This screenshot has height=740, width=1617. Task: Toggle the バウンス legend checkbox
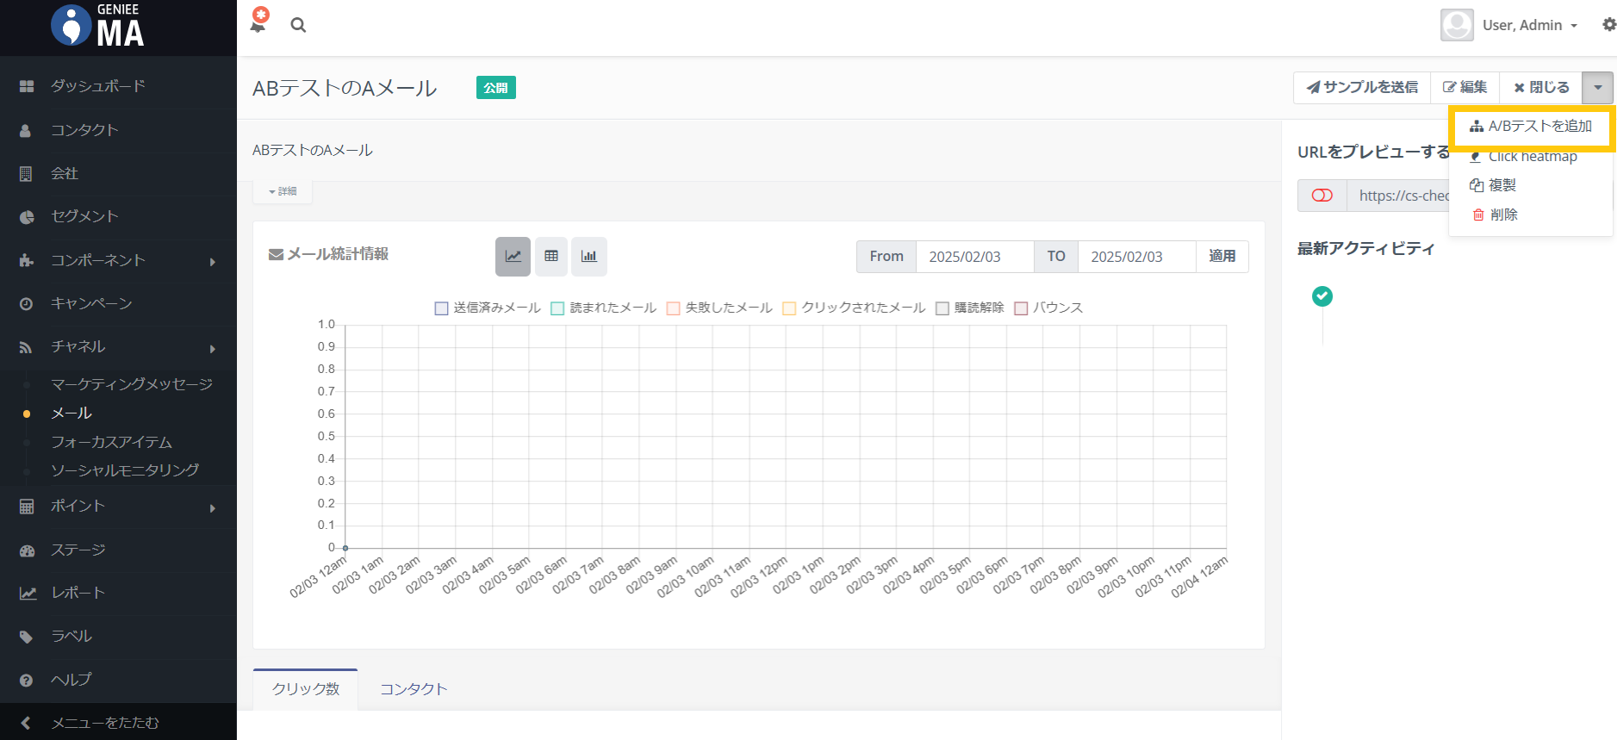(1021, 308)
